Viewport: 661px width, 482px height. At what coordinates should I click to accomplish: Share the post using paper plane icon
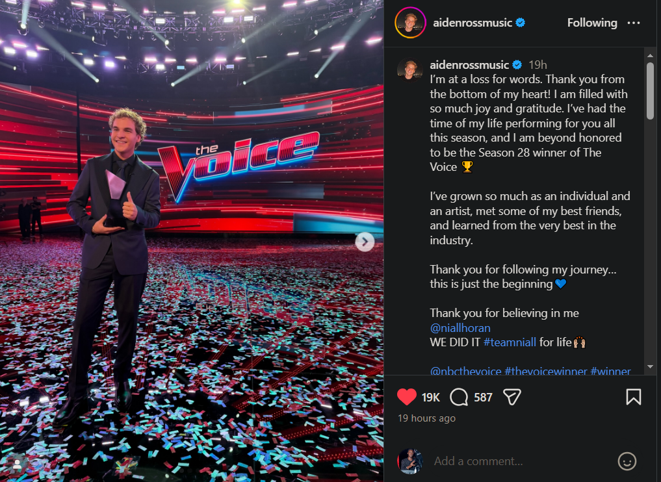pos(512,397)
